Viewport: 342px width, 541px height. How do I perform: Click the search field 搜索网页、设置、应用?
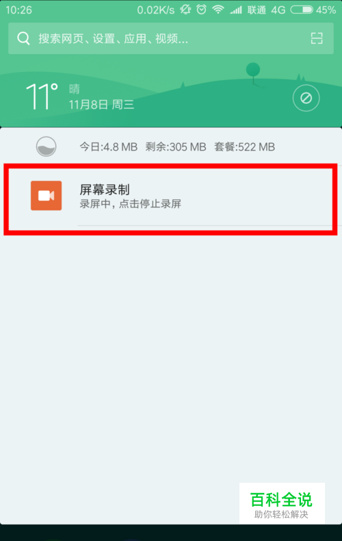point(171,38)
